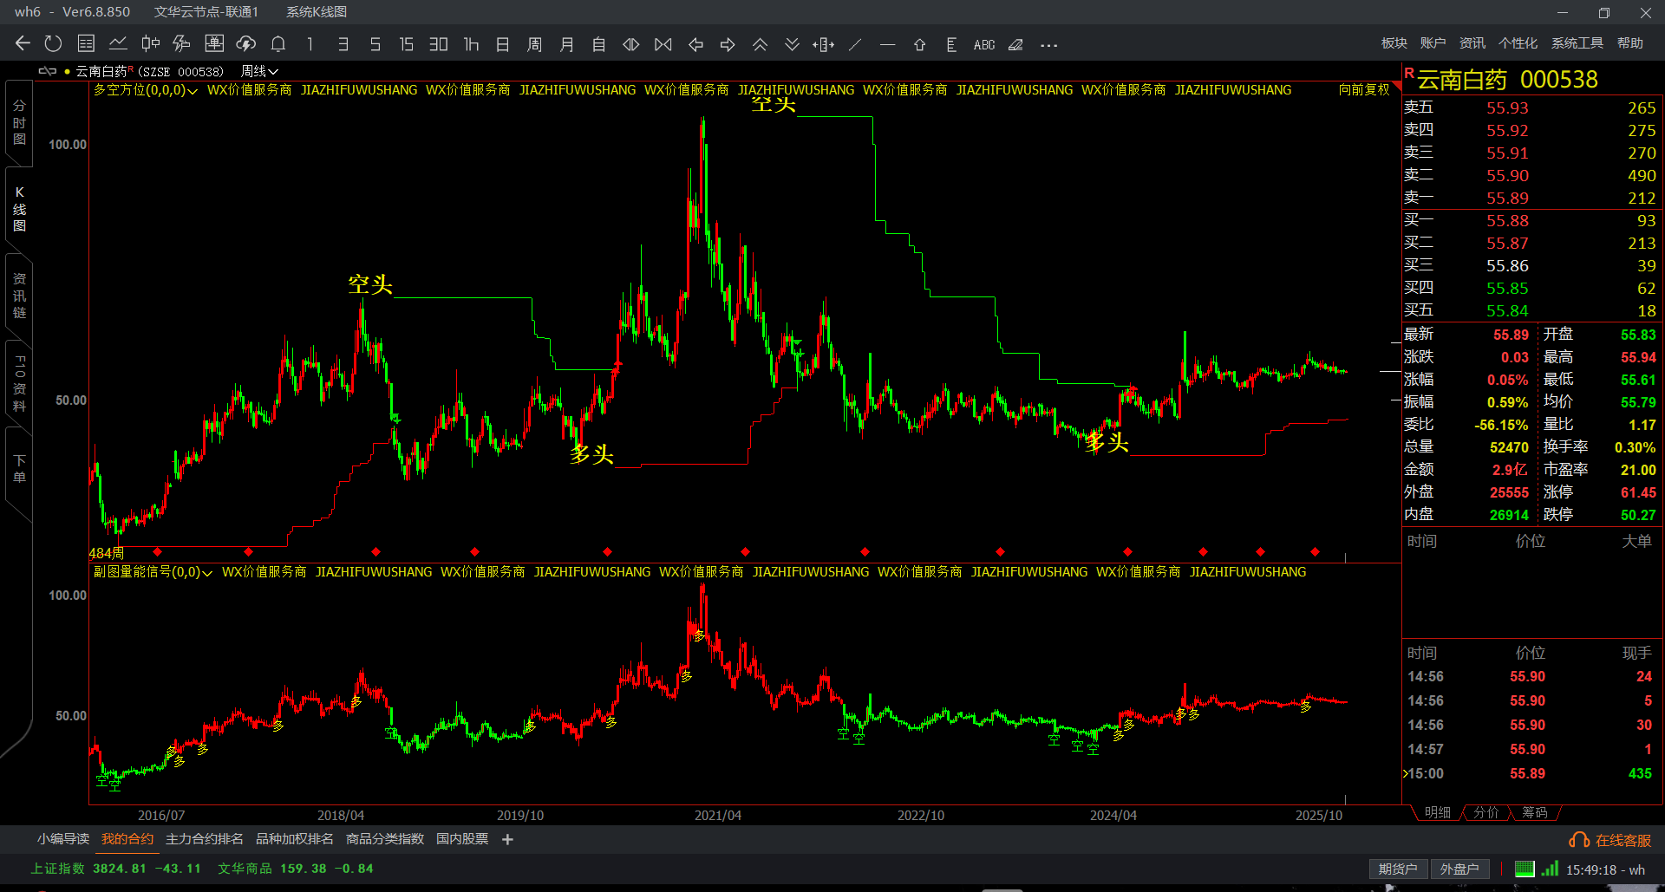Expand the 周线 period dropdown
The image size is (1665, 892).
coord(259,71)
